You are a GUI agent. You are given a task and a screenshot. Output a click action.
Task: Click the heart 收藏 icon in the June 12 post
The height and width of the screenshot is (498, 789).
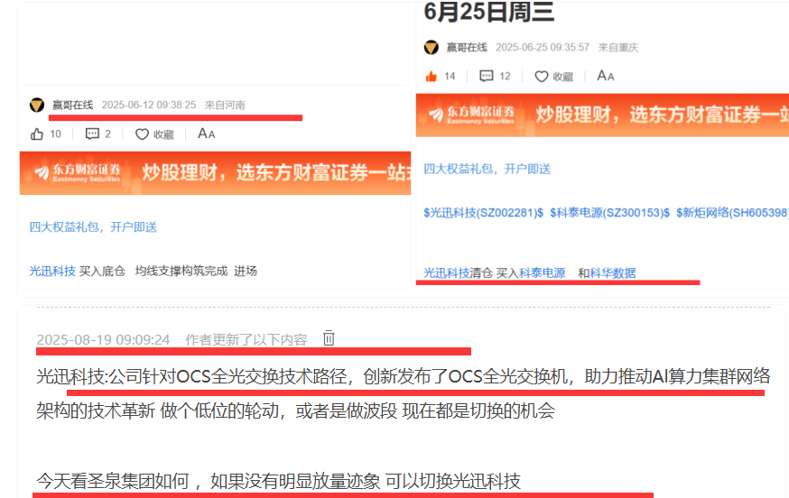point(142,134)
